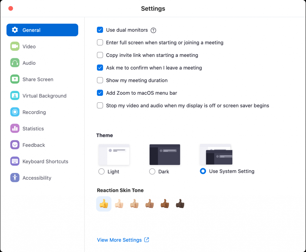Enable Show my meeting duration

coord(100,80)
